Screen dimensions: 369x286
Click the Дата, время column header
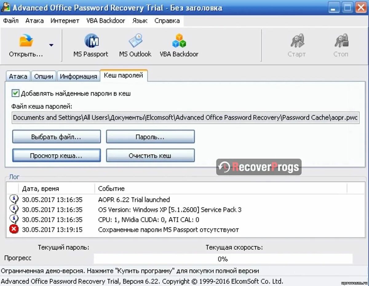coord(57,188)
